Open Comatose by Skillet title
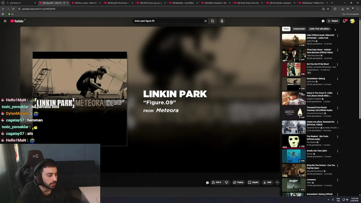Viewport: 361px width, 203px height. pyautogui.click(x=311, y=180)
